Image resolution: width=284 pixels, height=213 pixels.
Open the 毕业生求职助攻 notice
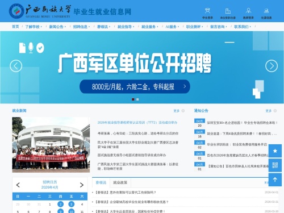(x=237, y=144)
